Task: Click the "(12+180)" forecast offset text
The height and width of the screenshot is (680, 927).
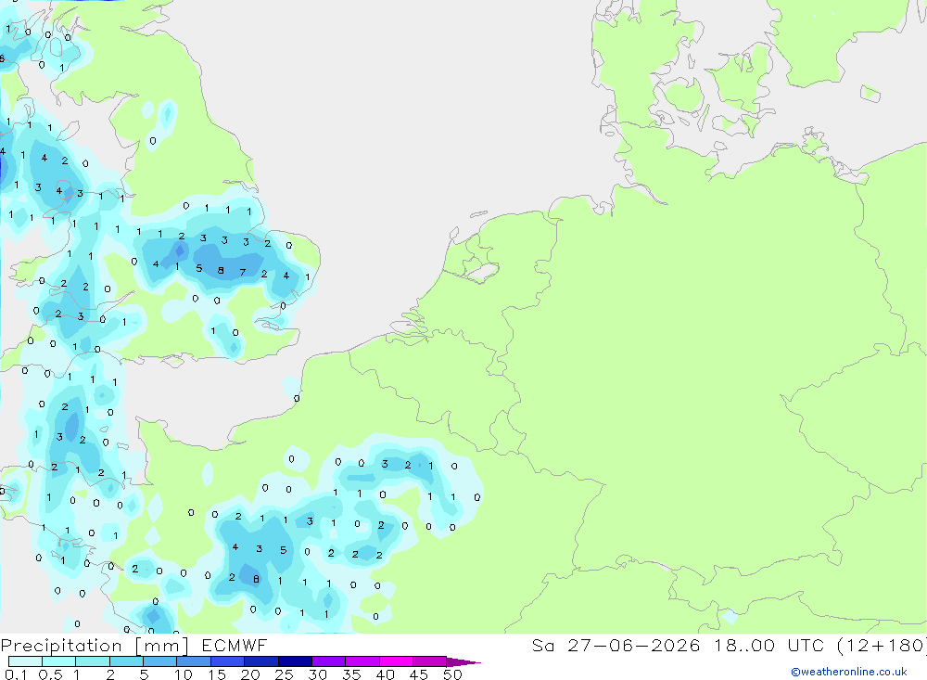Action: tap(883, 646)
